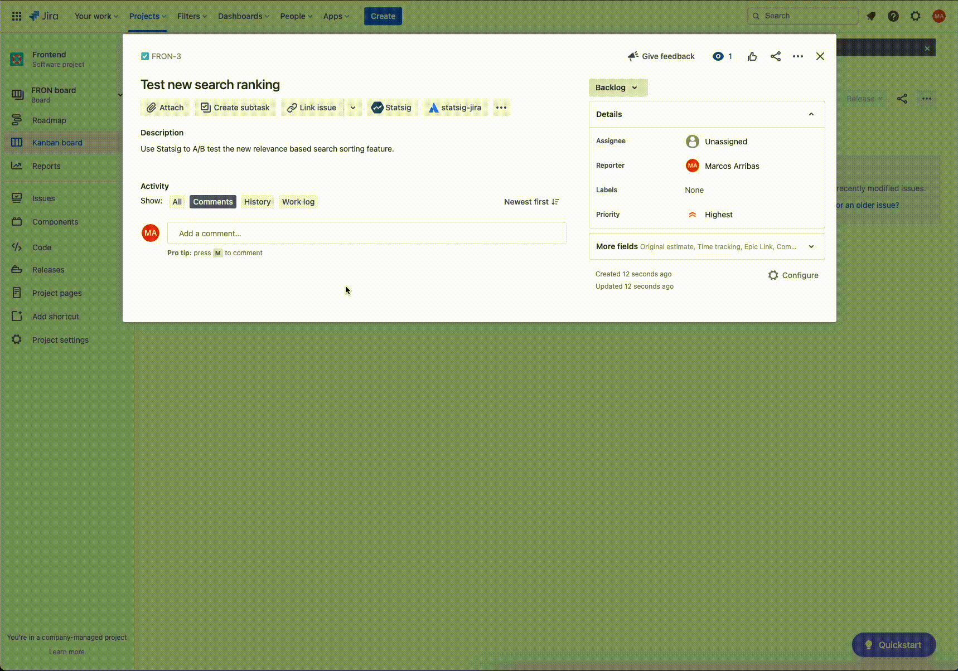Click the watchers eye icon

(x=718, y=56)
